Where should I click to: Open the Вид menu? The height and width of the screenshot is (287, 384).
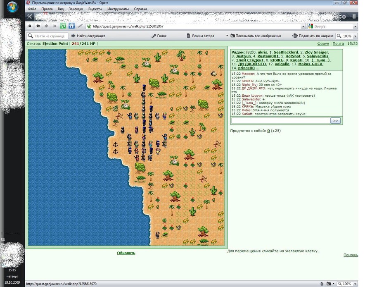point(61,9)
